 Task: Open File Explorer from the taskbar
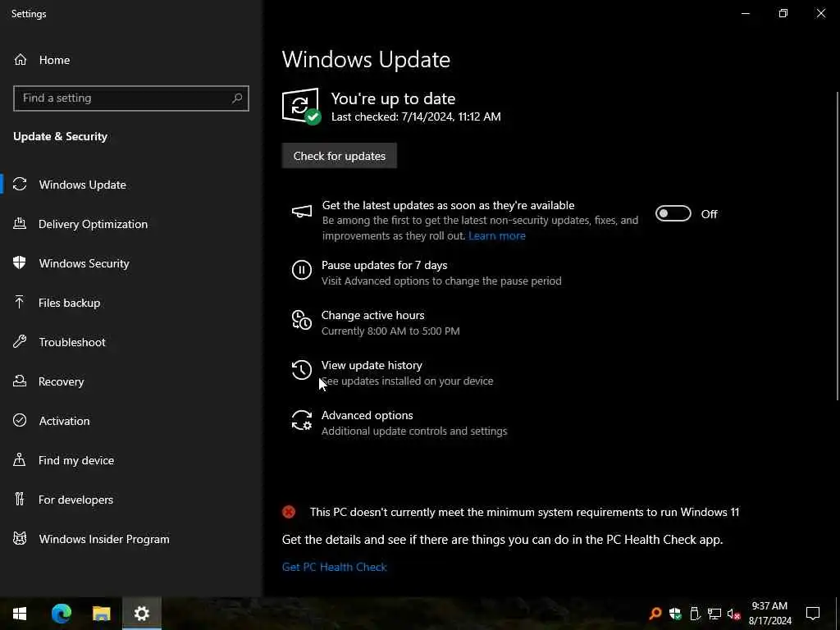[101, 614]
